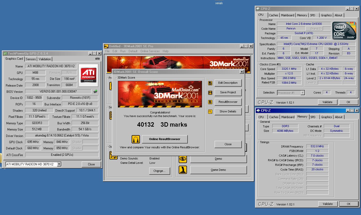Viewport: 361px width, 215px height.
Task: Click the BIOS save chip icon in GPU-Z
Action: click(x=95, y=91)
